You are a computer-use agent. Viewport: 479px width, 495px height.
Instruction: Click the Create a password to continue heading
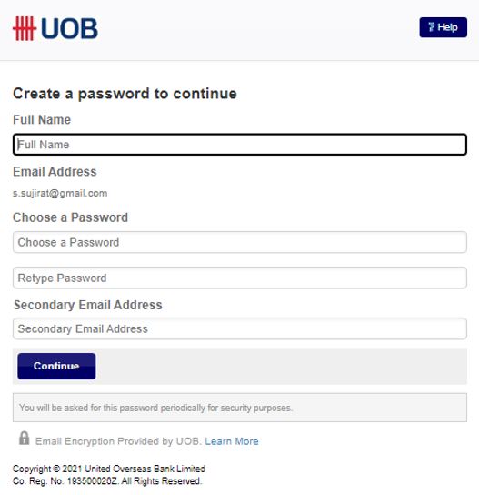(125, 94)
